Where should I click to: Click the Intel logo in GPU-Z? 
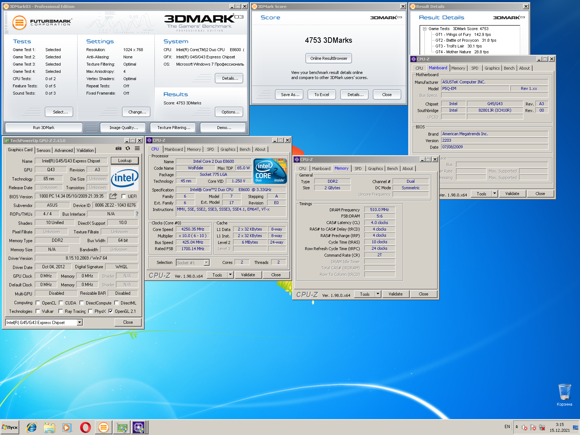[124, 178]
